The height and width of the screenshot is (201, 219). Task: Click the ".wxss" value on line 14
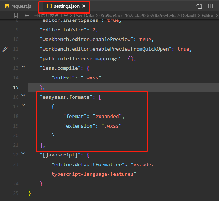tap(91, 78)
